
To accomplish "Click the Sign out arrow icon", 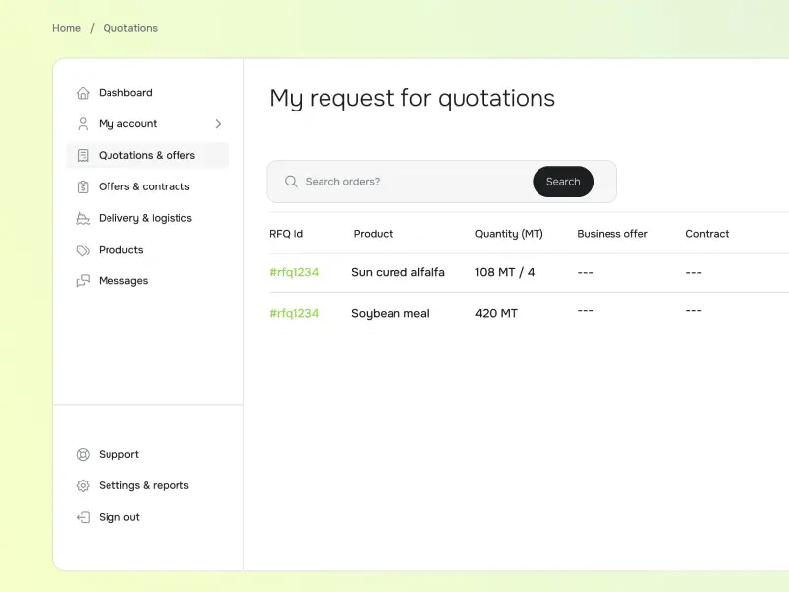I will click(x=83, y=517).
